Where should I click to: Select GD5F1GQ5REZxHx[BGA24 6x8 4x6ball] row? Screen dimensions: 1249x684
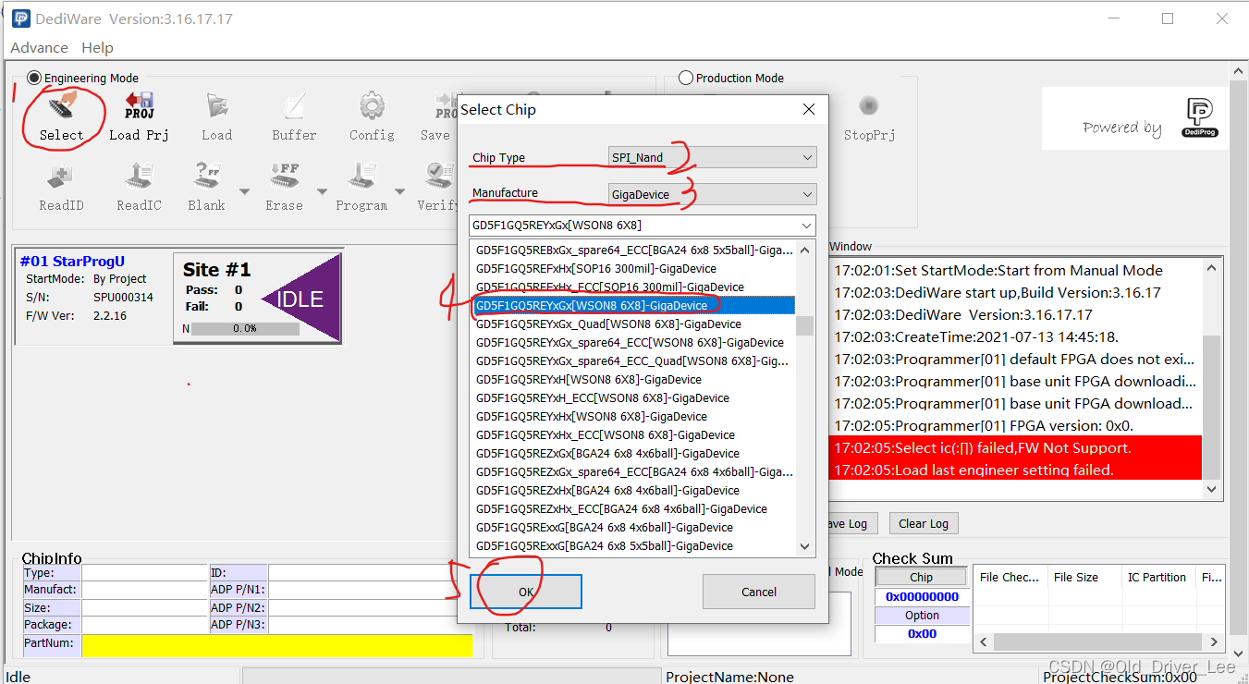(x=633, y=490)
